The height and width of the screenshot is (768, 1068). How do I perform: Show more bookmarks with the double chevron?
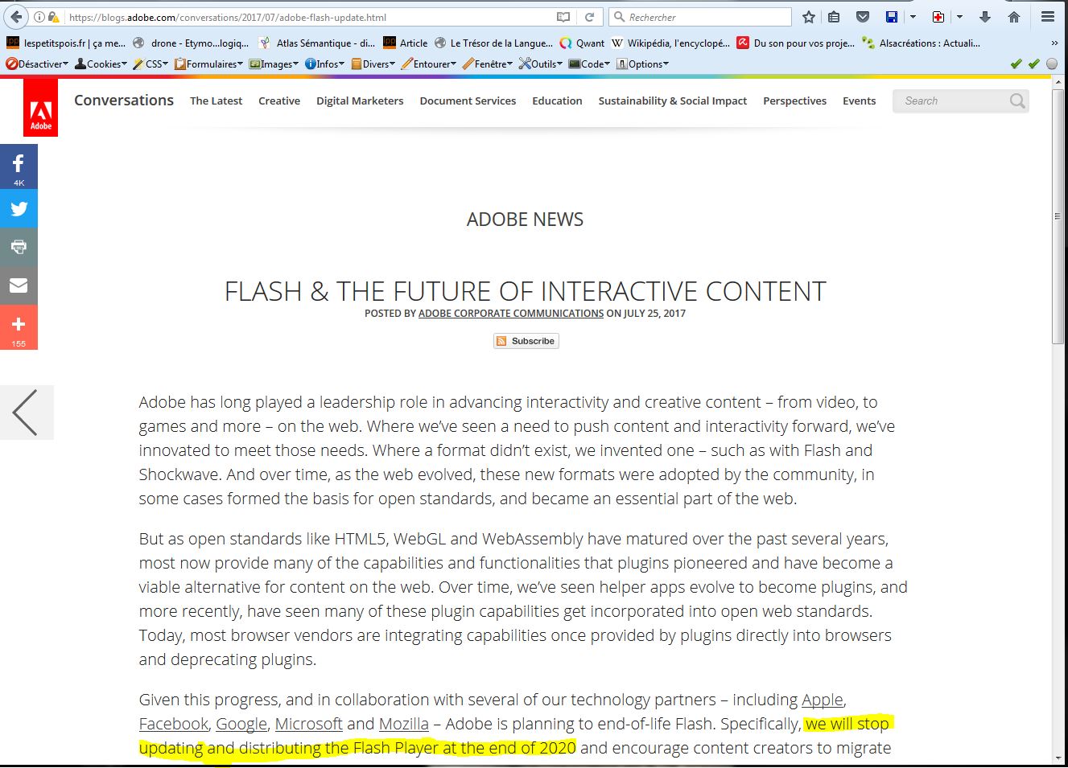(1054, 43)
